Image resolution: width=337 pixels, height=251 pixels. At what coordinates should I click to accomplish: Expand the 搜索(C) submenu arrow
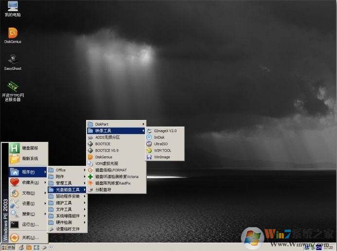coord(45,214)
